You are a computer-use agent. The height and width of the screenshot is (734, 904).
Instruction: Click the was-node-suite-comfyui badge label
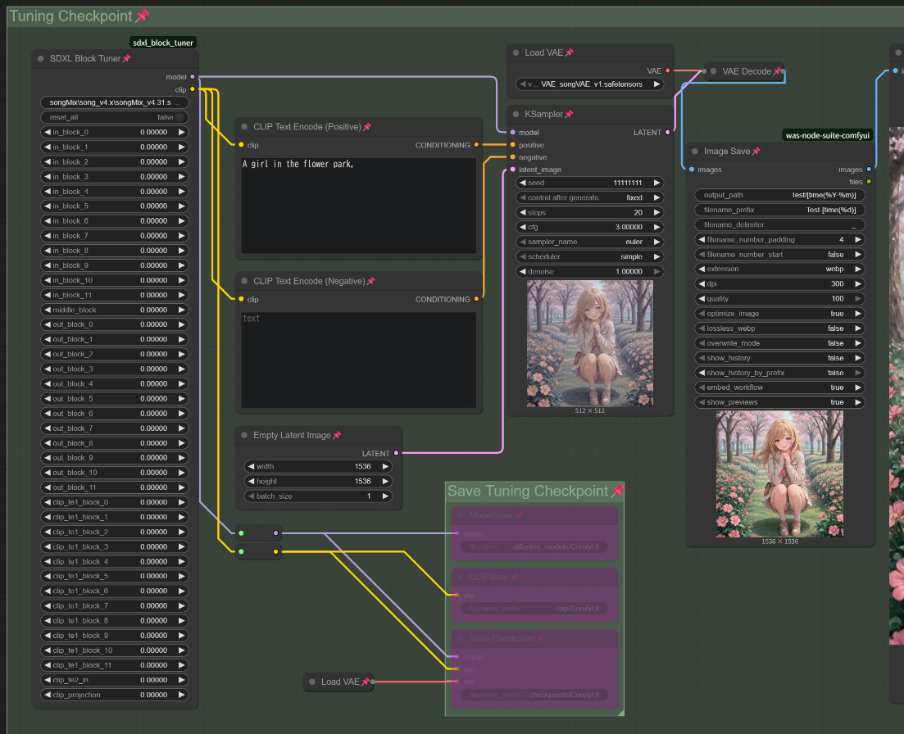pos(828,135)
